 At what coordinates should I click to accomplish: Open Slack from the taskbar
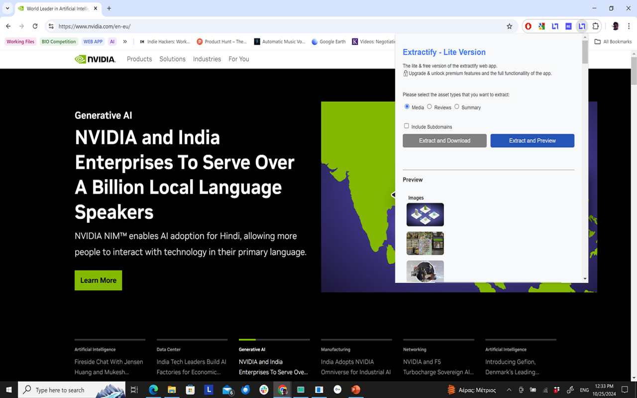click(x=264, y=390)
